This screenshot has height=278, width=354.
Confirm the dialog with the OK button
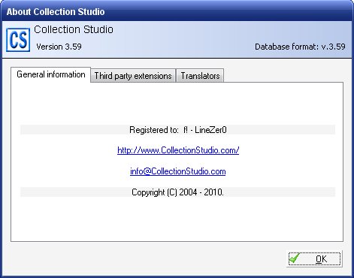(314, 258)
